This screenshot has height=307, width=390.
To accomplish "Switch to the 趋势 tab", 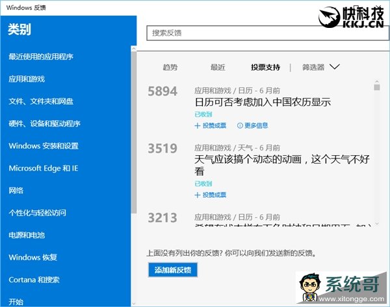I will [x=170, y=67].
